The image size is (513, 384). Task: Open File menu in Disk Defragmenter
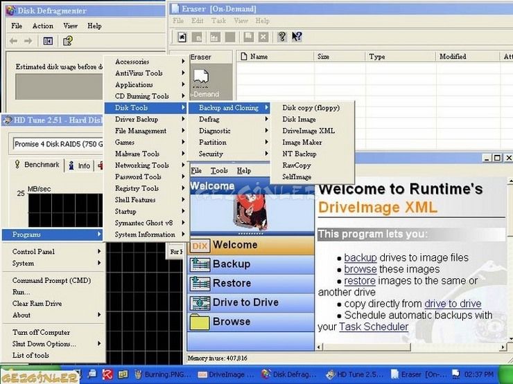click(x=17, y=26)
